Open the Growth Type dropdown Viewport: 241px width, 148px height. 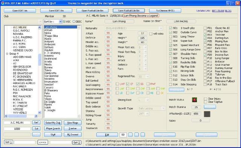[x=163, y=109]
